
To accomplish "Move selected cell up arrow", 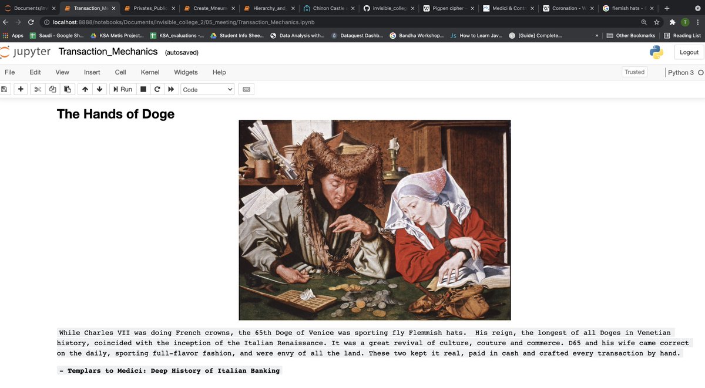I will [85, 89].
